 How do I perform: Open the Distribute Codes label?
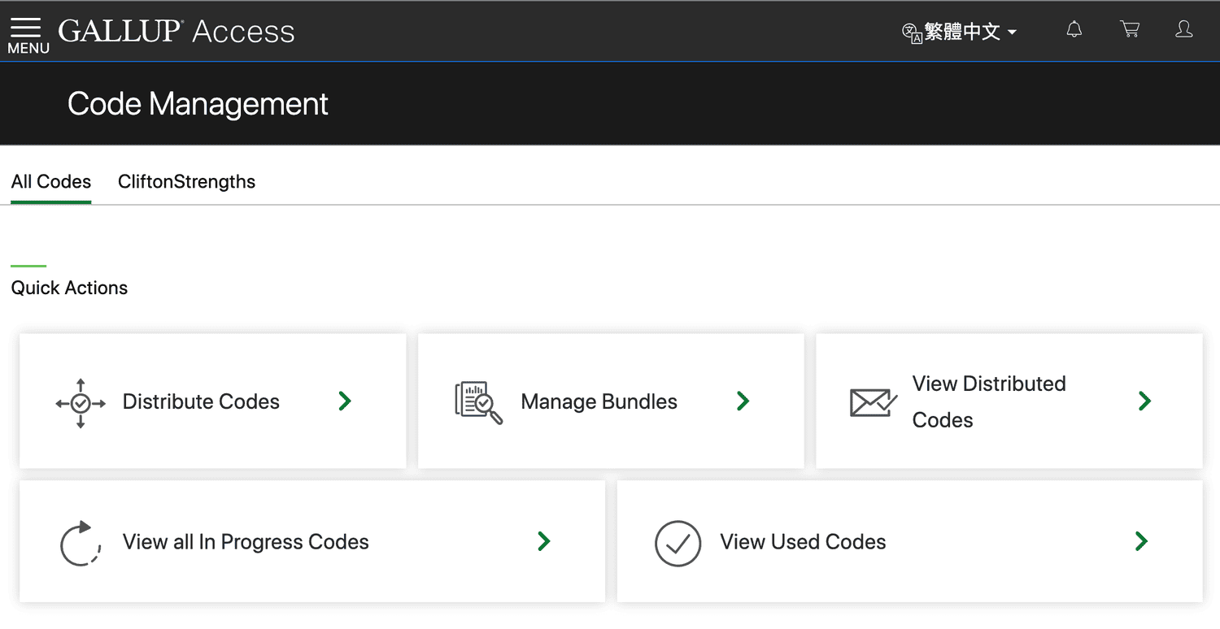pyautogui.click(x=201, y=401)
